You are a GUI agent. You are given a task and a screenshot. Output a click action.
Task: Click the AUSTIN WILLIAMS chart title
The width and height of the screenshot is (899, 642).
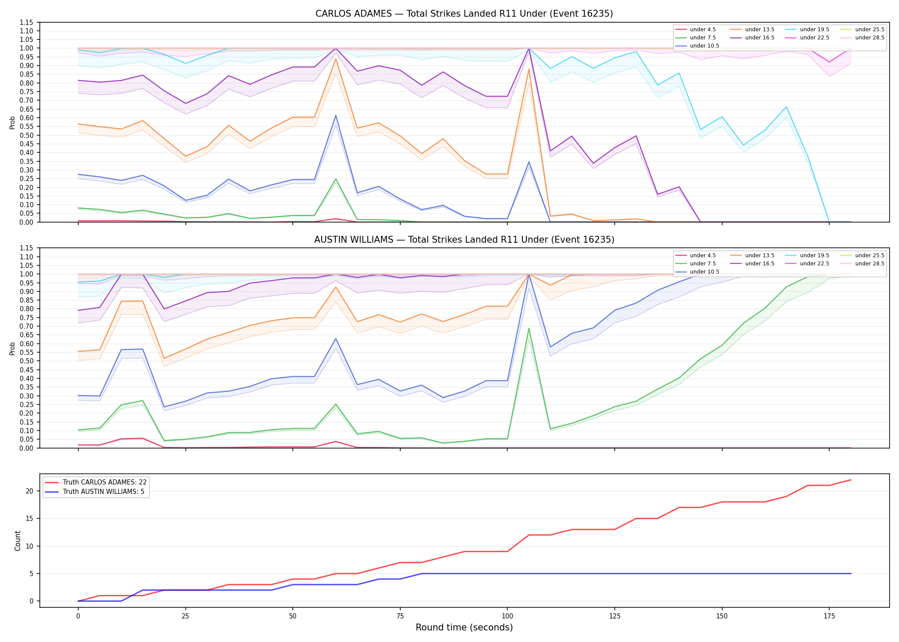464,240
